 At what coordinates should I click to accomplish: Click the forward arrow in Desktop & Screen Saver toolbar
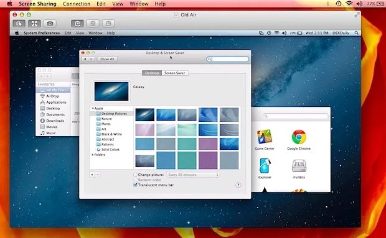click(x=92, y=59)
